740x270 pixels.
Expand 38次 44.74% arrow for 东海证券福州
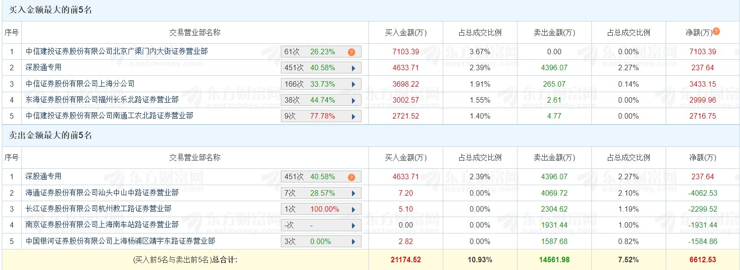tap(353, 100)
